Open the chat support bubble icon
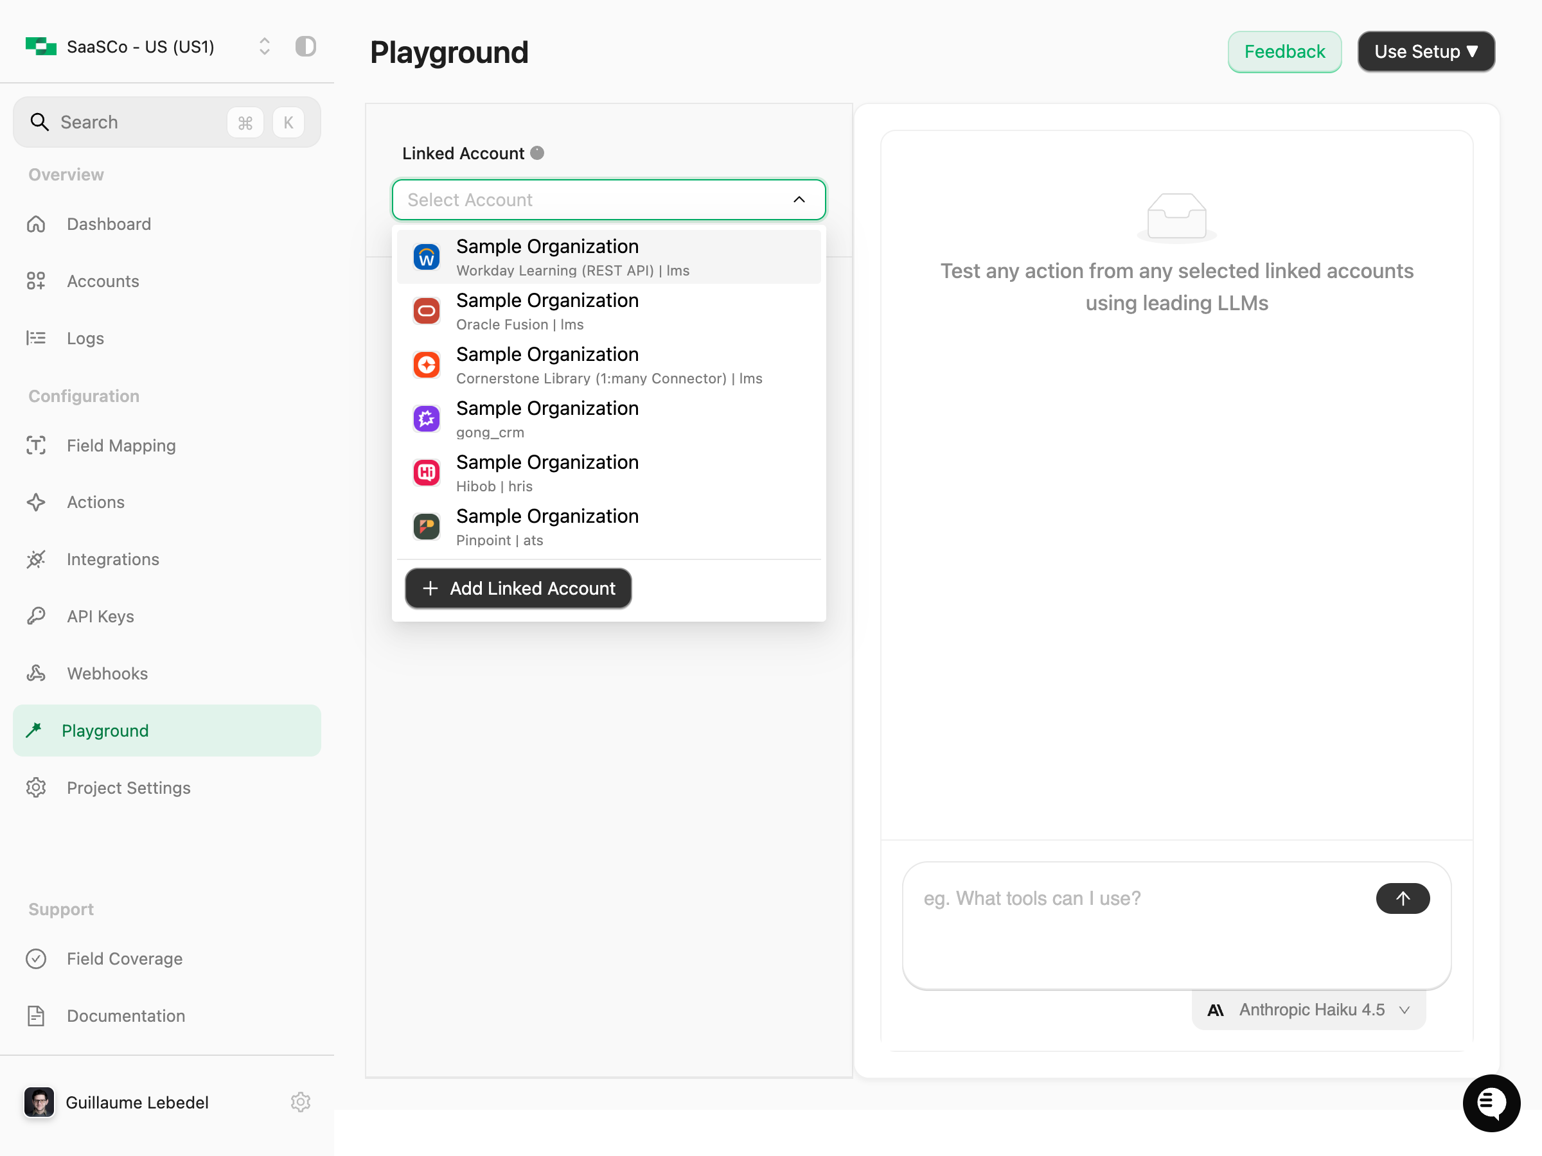Viewport: 1542px width, 1156px height. click(1491, 1102)
